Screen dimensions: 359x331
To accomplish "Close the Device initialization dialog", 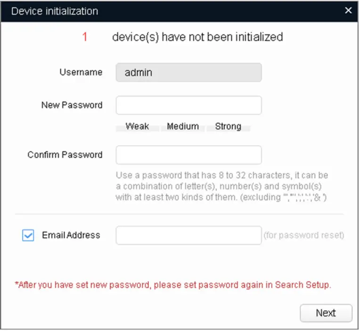I will click(x=348, y=10).
